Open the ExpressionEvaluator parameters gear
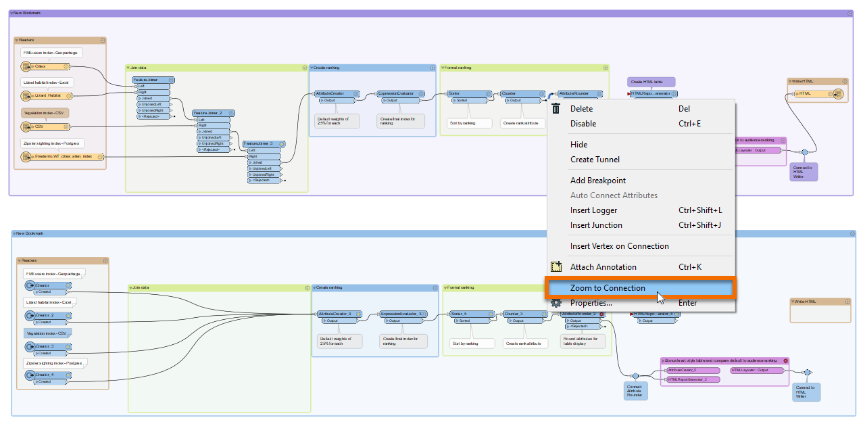The height and width of the screenshot is (424, 863). 430,93
